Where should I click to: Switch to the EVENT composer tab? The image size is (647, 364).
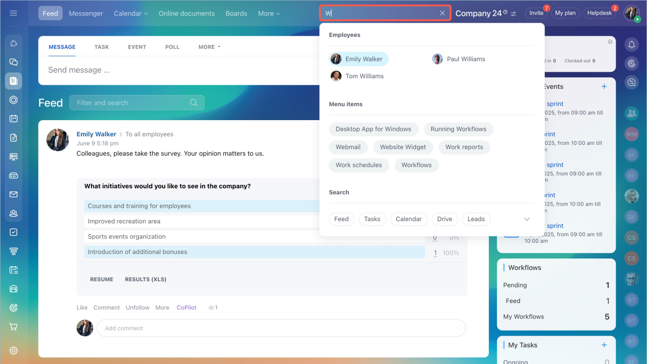tap(137, 47)
